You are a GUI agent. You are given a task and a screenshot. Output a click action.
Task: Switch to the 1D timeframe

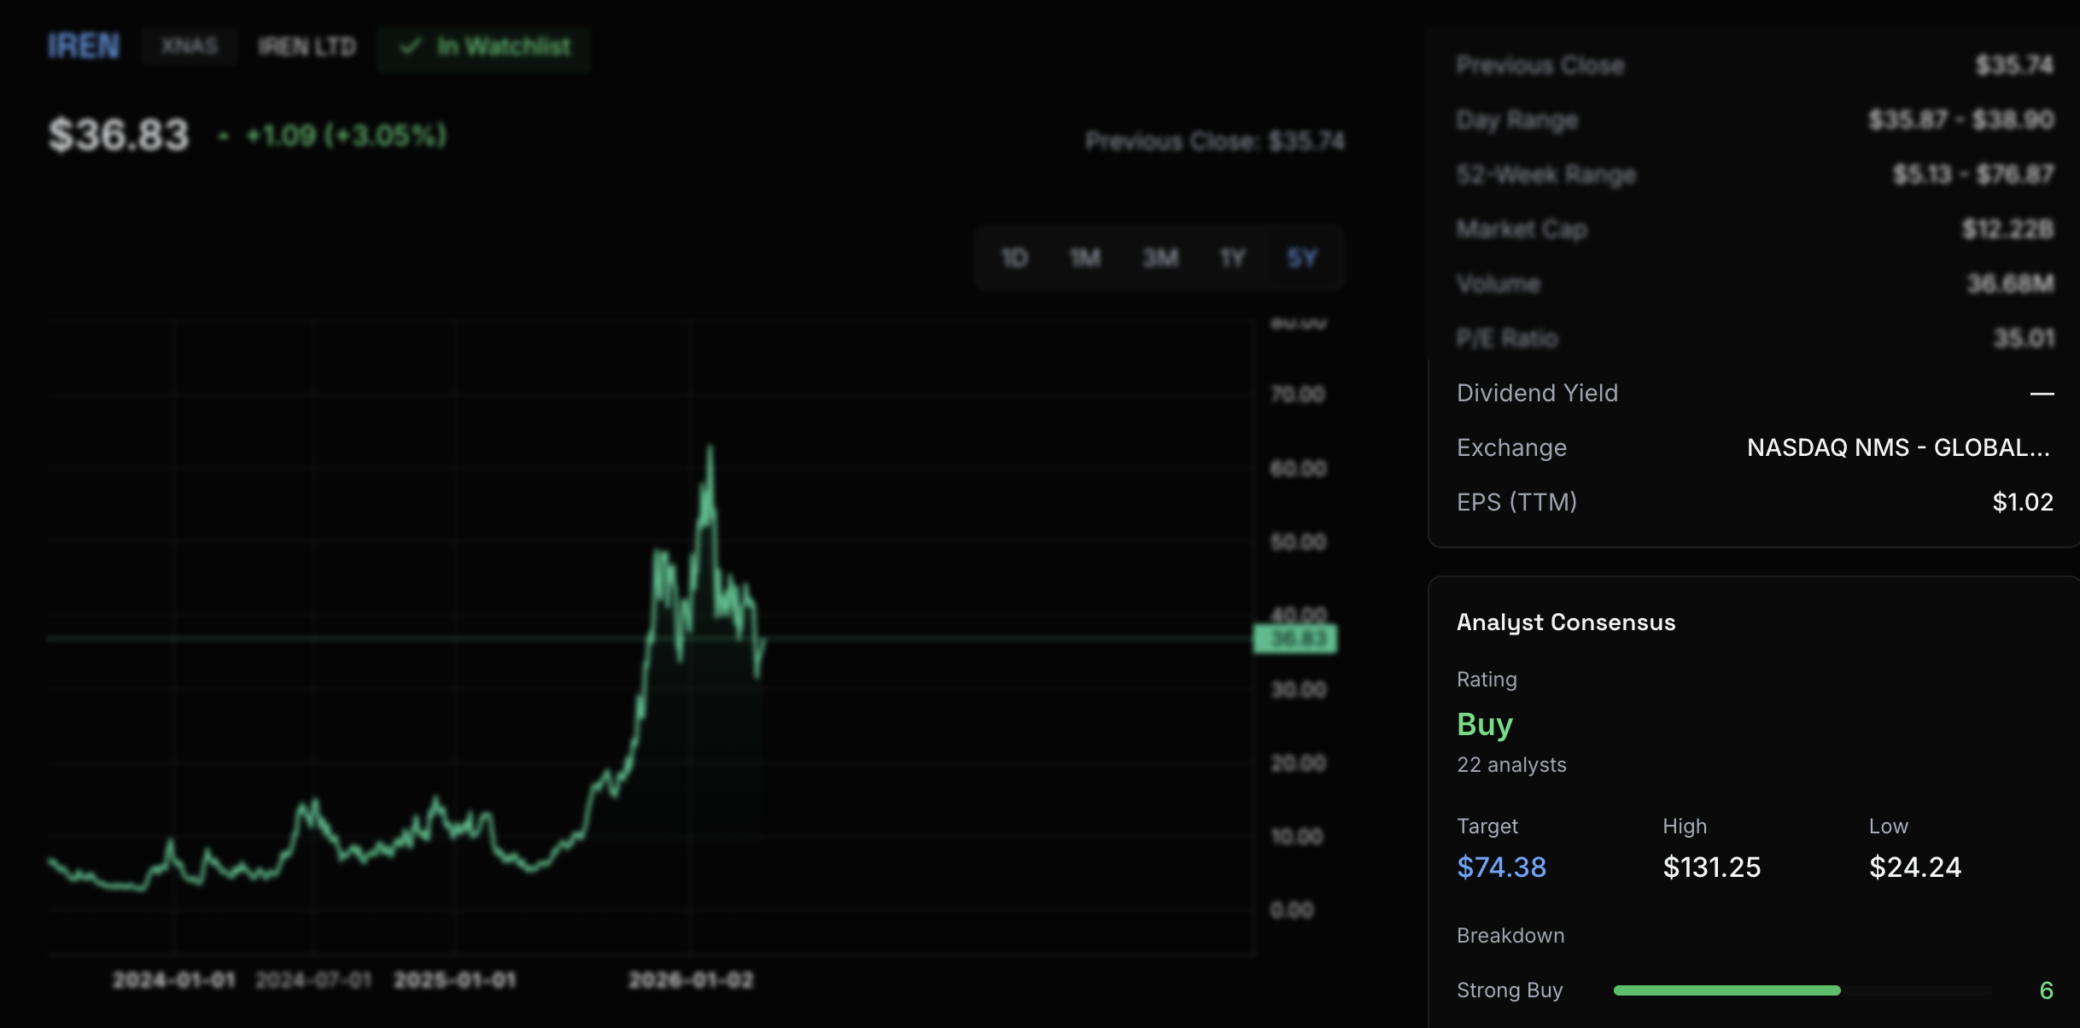(1015, 258)
